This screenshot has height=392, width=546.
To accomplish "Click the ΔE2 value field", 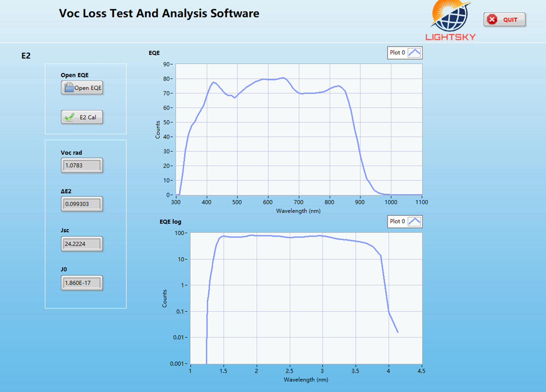I will coord(82,204).
